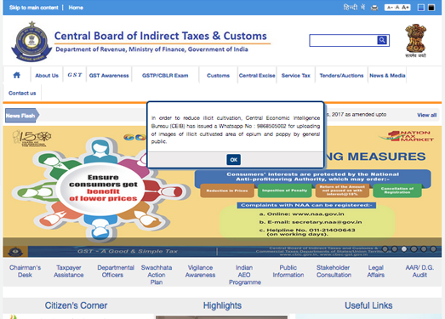Open the Tenders/Auctions menu item

click(341, 76)
